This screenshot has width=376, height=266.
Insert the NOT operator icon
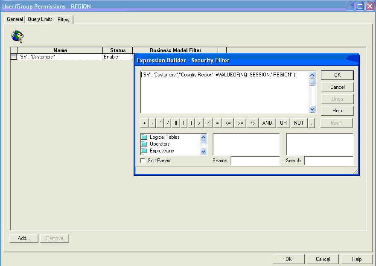[299, 123]
